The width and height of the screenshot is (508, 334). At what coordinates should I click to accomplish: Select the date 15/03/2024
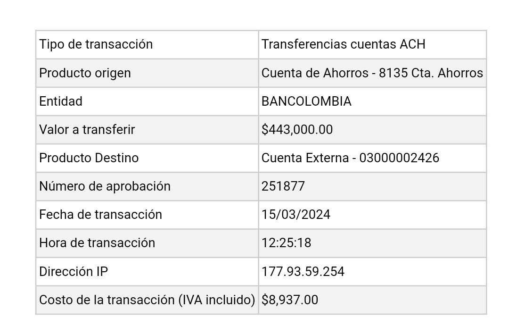tap(296, 215)
